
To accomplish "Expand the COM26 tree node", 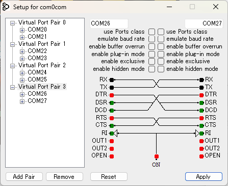I will click(x=22, y=94).
